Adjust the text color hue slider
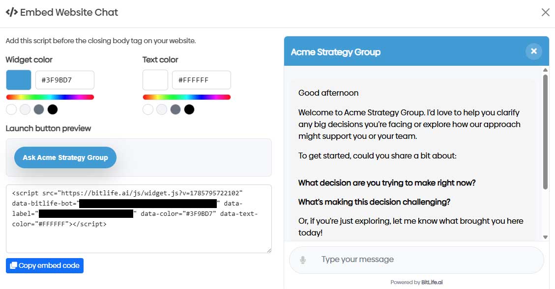 coord(186,97)
